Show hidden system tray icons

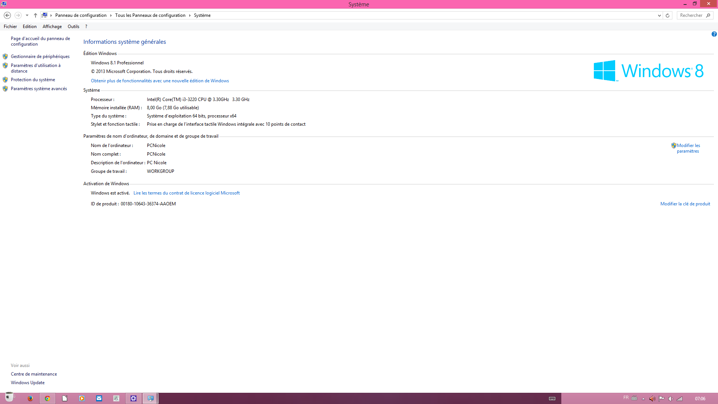(x=643, y=399)
